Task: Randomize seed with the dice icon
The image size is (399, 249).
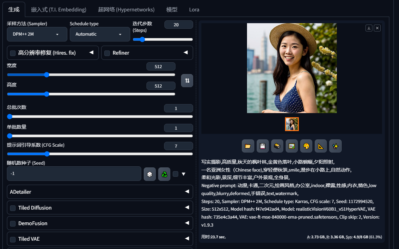Action: (150, 174)
